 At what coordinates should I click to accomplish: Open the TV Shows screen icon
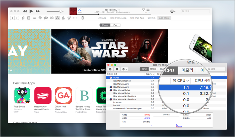[x=34, y=18]
